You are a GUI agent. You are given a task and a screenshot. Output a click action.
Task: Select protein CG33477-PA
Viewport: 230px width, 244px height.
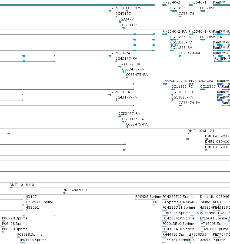click(129, 113)
